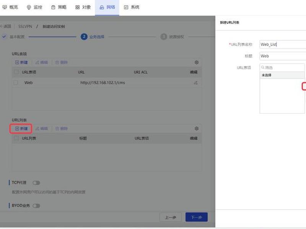Click 新建 in URL列表 toolbar

pyautogui.click(x=21, y=129)
